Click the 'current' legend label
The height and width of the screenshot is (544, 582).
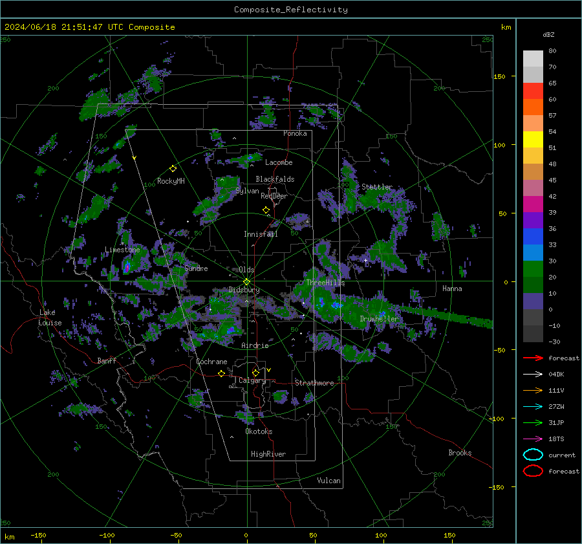coord(562,455)
